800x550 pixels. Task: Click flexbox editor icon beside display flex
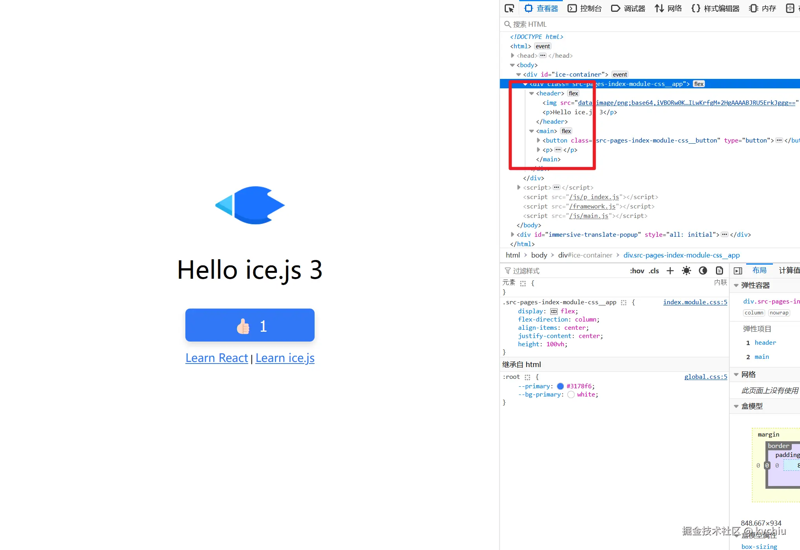coord(554,311)
